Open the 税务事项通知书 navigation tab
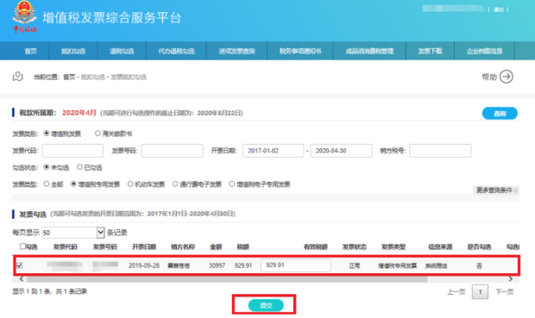 pyautogui.click(x=300, y=51)
